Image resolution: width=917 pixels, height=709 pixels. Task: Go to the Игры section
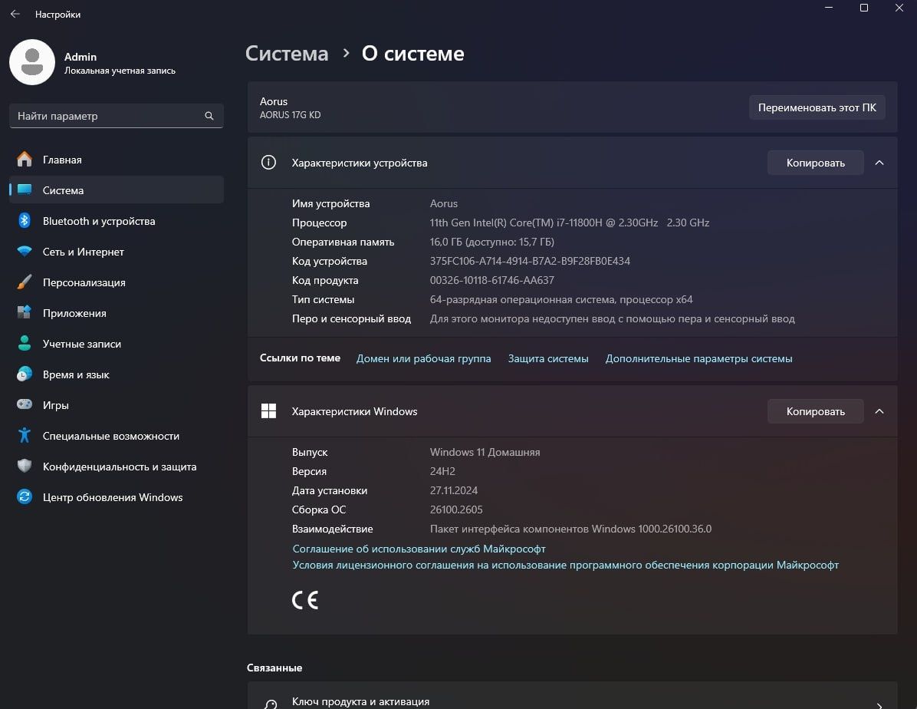[117, 404]
